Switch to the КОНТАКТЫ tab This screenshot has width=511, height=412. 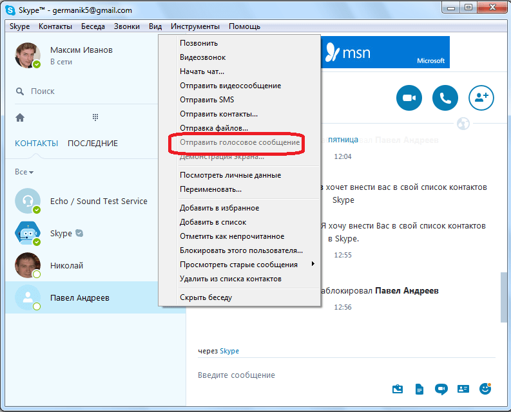pyautogui.click(x=37, y=144)
